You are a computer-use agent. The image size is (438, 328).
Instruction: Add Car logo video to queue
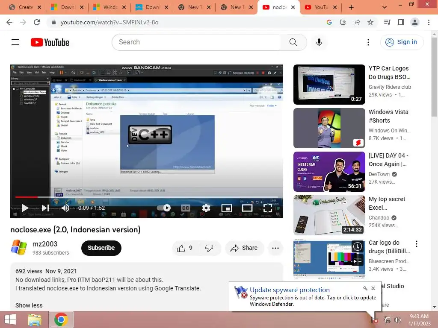[x=357, y=261]
